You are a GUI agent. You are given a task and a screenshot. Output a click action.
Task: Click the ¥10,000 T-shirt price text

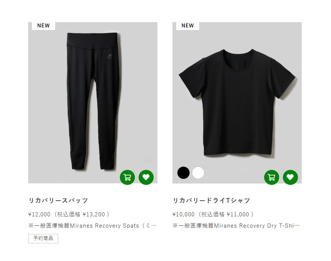pyautogui.click(x=183, y=214)
